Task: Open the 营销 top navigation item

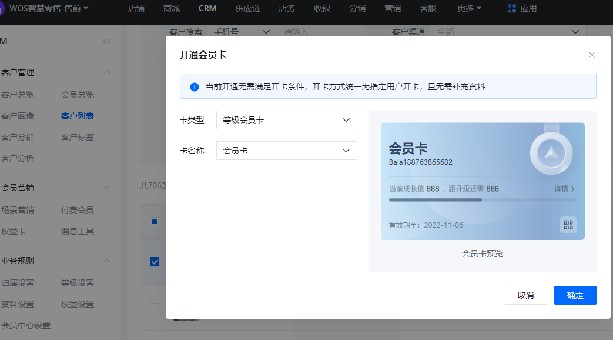Action: (393, 8)
